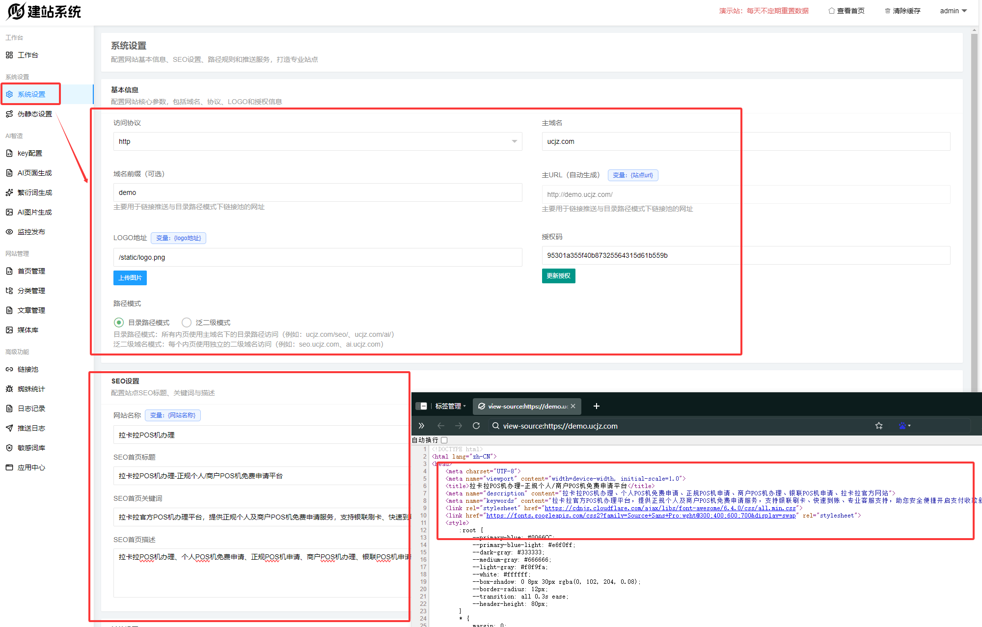The width and height of the screenshot is (982, 627).
Task: Open 蜘蛛统计 spider stats icon
Action: (9, 389)
